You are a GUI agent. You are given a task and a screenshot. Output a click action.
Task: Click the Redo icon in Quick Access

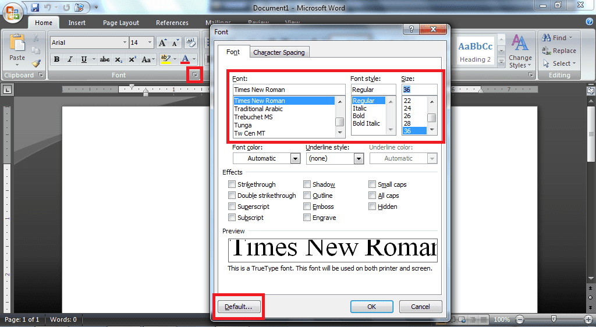pos(66,7)
